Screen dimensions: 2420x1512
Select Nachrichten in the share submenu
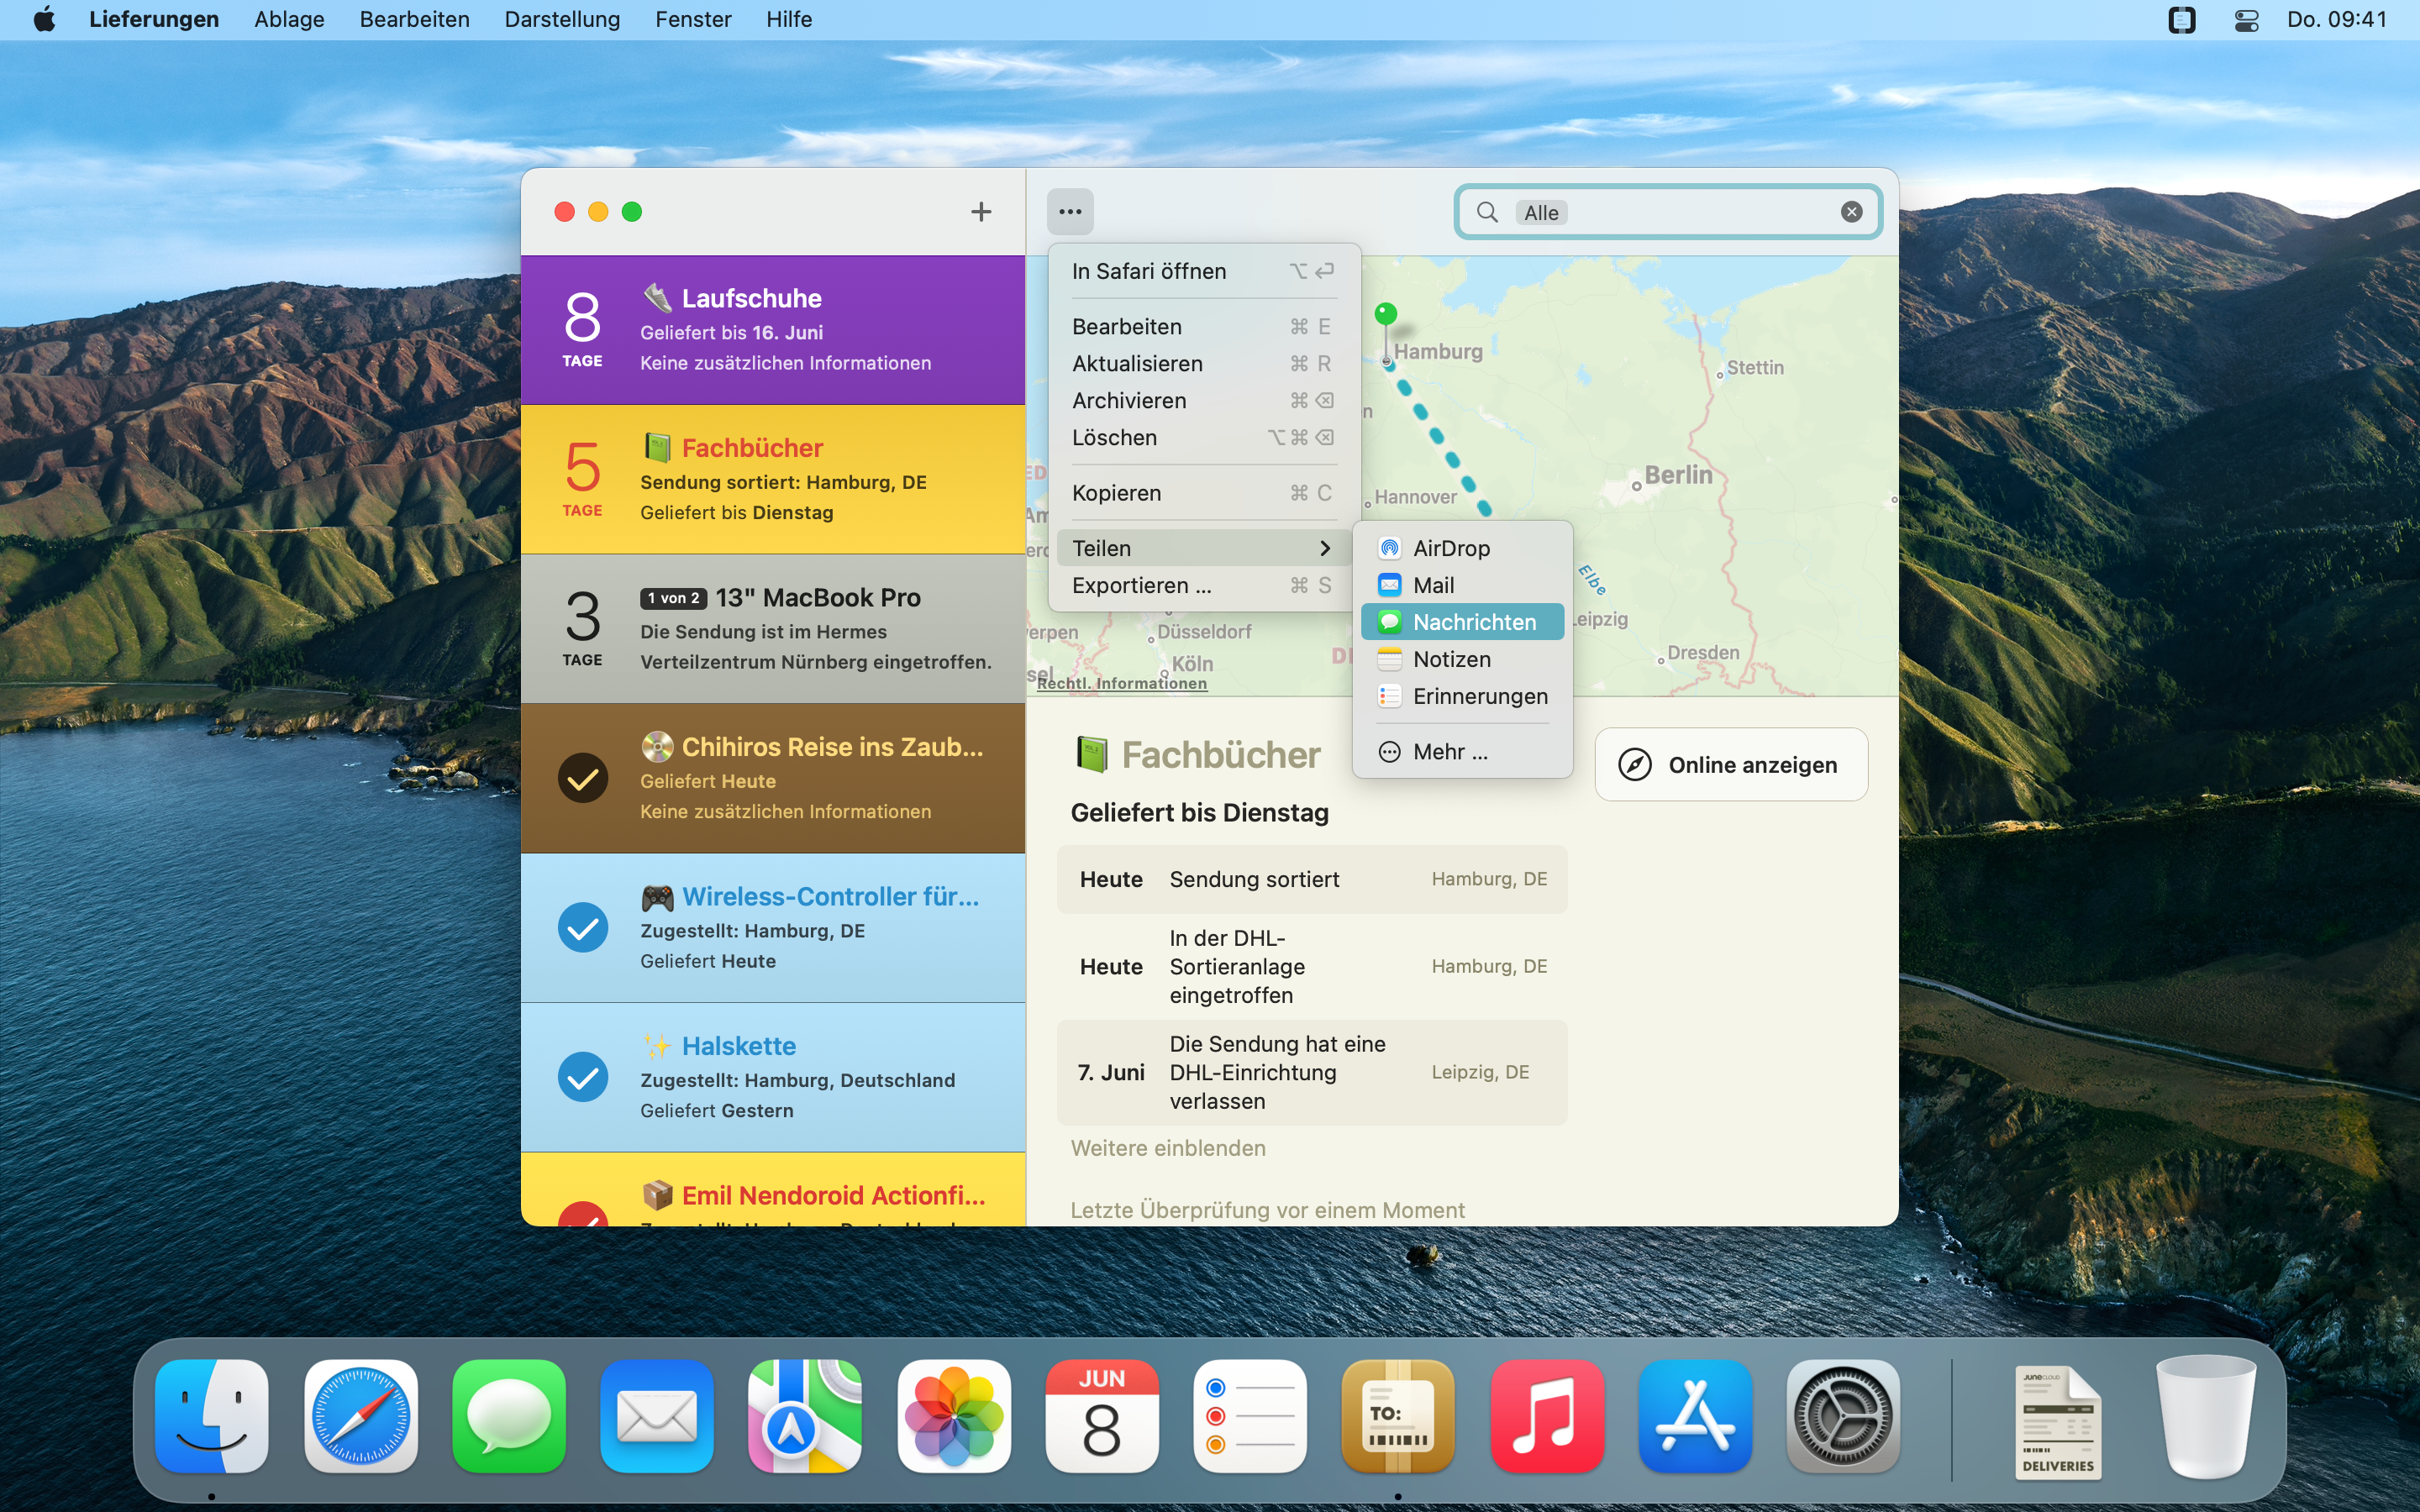click(1462, 622)
